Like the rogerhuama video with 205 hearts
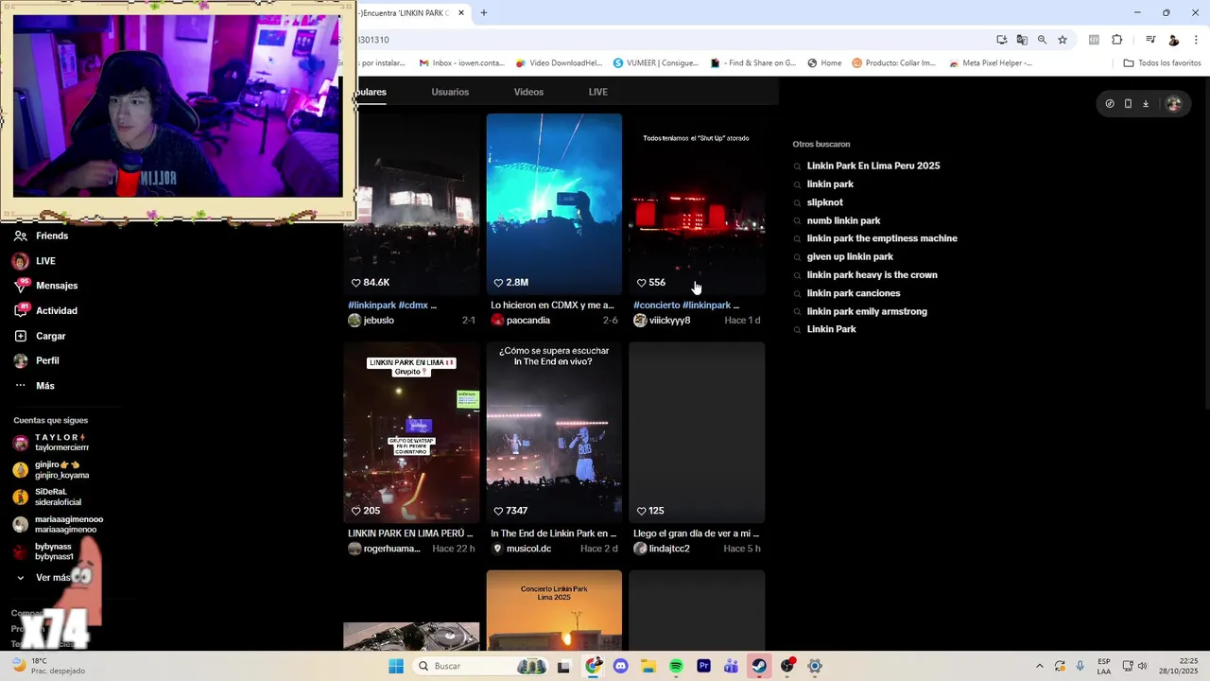The image size is (1210, 681). (x=356, y=511)
